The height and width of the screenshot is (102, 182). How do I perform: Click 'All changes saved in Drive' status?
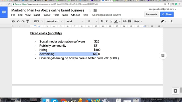click(x=106, y=15)
